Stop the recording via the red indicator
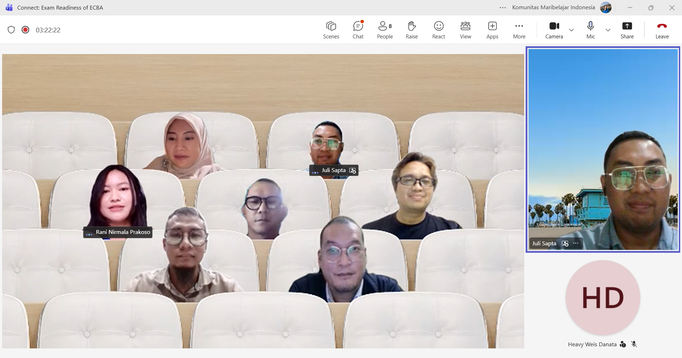682x358 pixels. click(25, 30)
